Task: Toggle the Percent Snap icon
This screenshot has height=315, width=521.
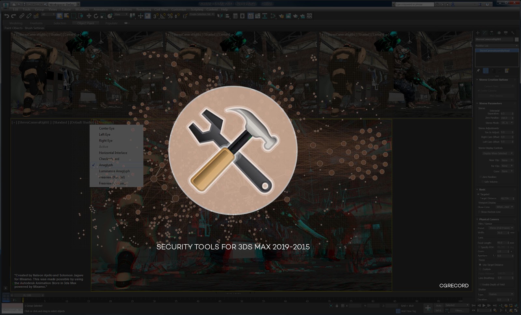Action: [x=170, y=16]
